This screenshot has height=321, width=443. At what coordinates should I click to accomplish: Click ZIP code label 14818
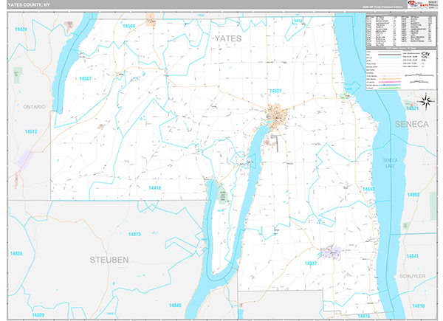coord(418,306)
